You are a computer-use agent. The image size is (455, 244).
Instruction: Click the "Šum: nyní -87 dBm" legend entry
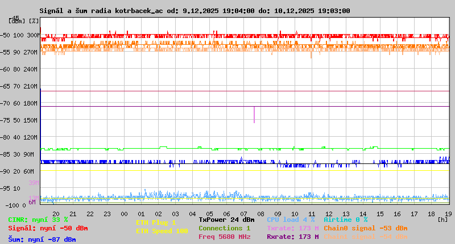(42, 239)
